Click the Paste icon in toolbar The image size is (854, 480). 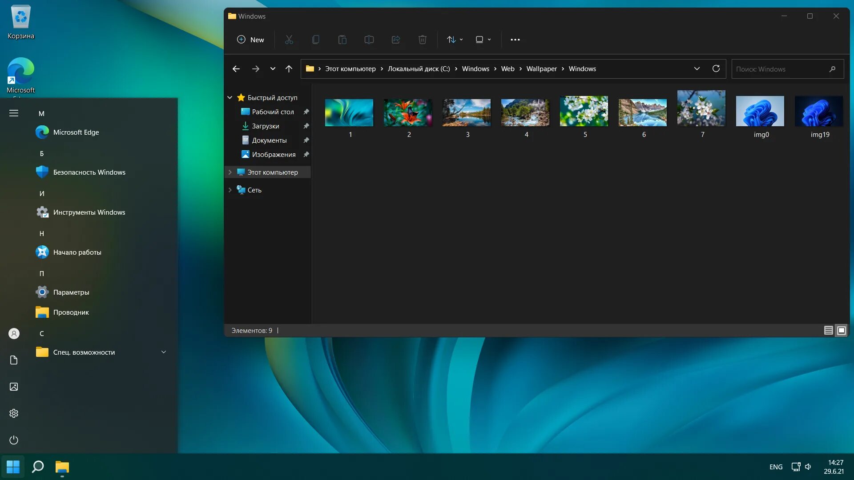pyautogui.click(x=342, y=39)
